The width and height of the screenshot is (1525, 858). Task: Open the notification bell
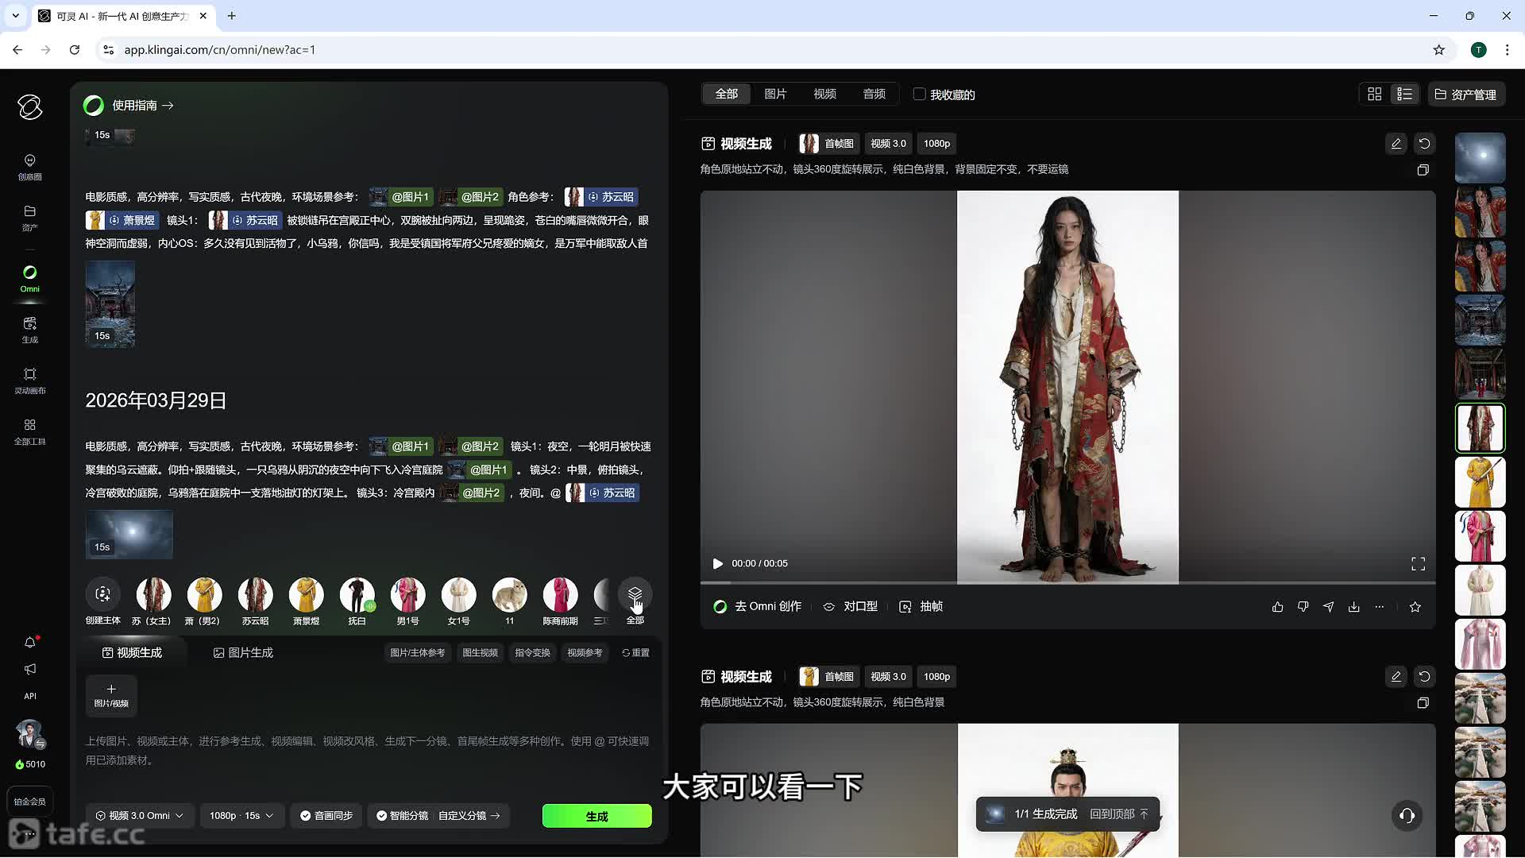(x=29, y=643)
